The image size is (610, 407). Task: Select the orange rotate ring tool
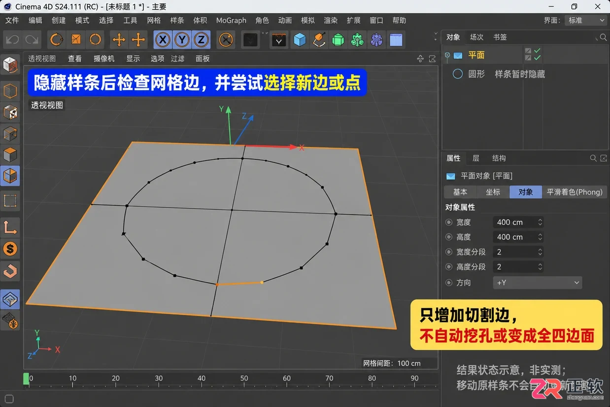tap(95, 39)
